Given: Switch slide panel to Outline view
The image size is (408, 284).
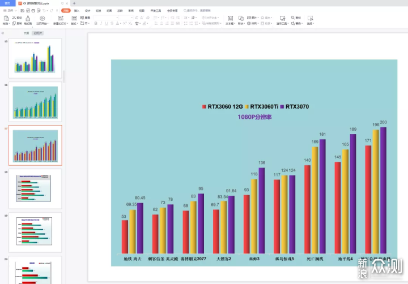Looking at the screenshot, I should pos(26,33).
